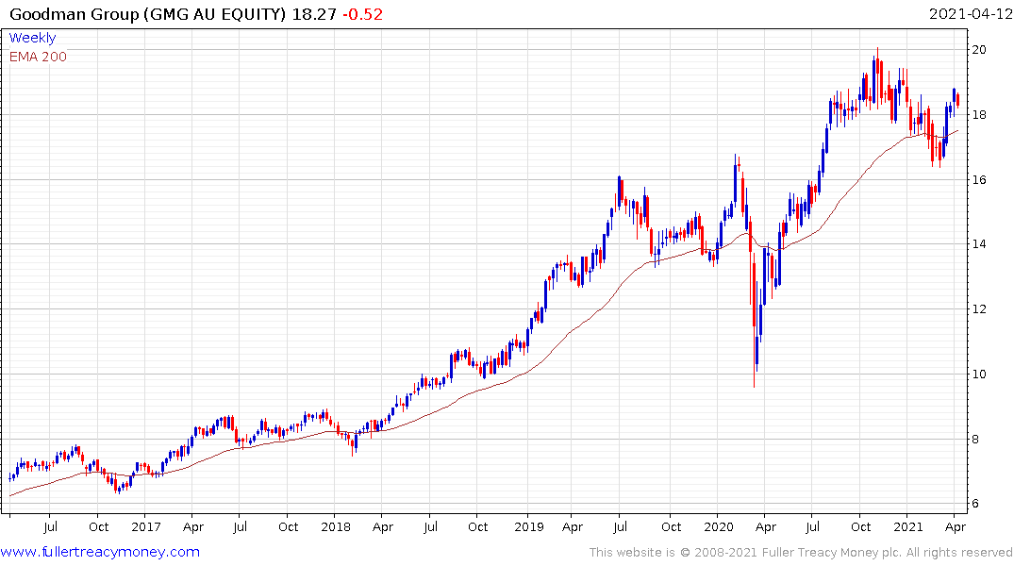Click the 18 price axis label
Image resolution: width=1014 pixels, height=566 pixels.
pyautogui.click(x=978, y=115)
